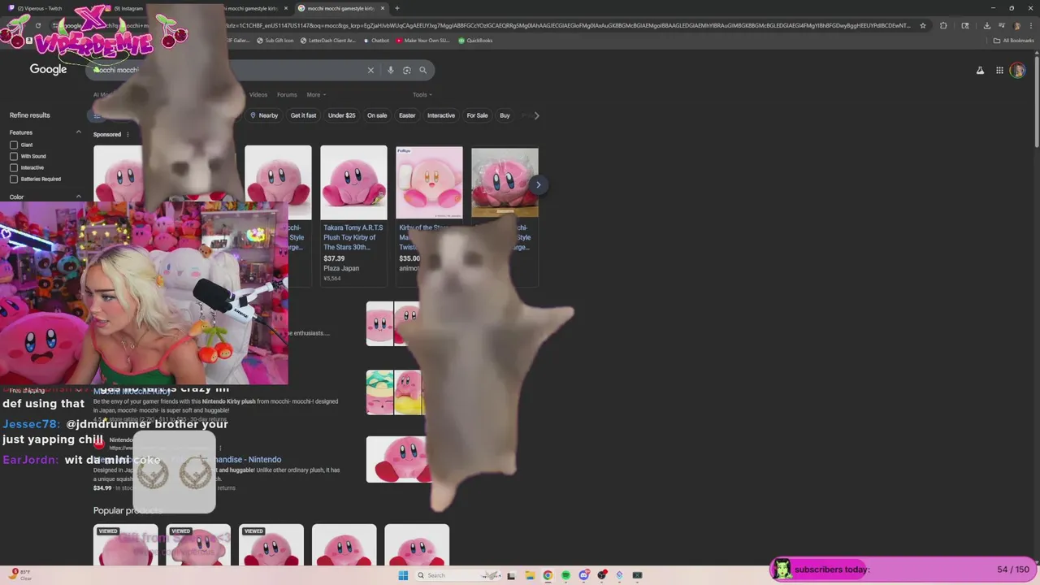Viewport: 1040px width, 585px height.
Task: Collapse the Features filter section
Action: (79, 132)
